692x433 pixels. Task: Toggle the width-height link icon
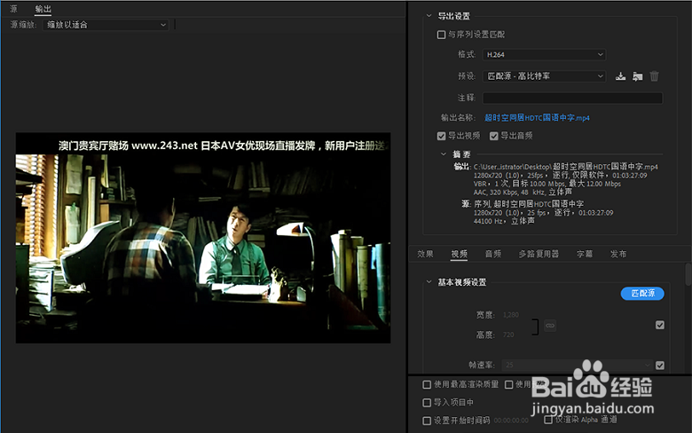550,326
